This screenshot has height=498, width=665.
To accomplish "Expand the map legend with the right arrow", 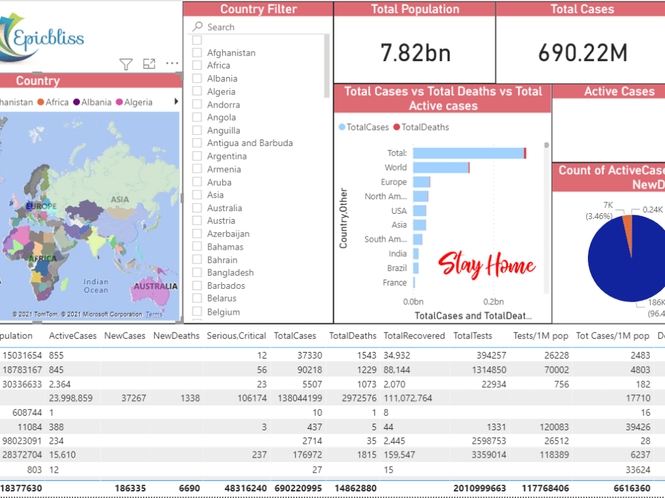I will [x=177, y=102].
